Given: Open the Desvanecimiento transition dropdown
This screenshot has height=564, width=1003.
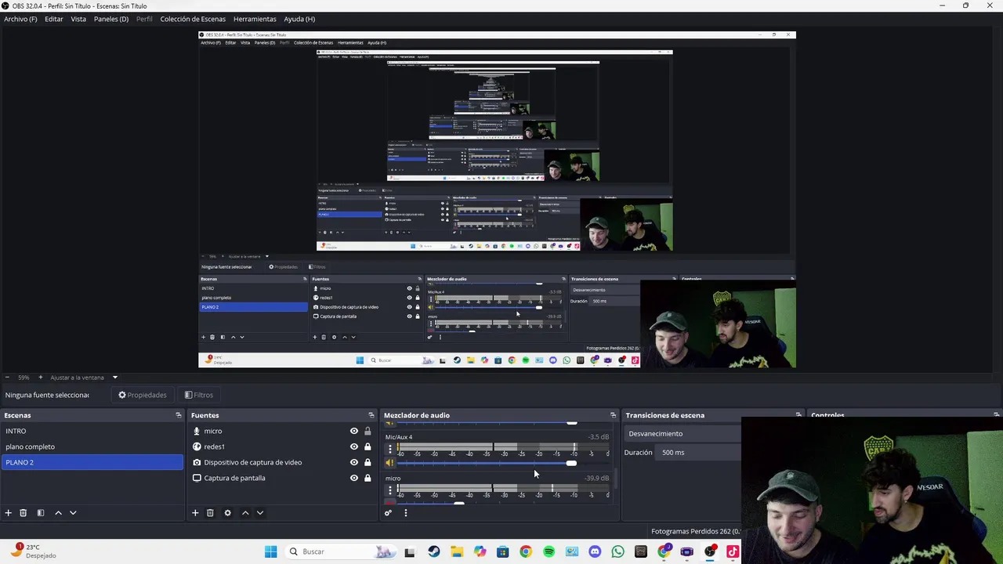Looking at the screenshot, I should click(682, 433).
